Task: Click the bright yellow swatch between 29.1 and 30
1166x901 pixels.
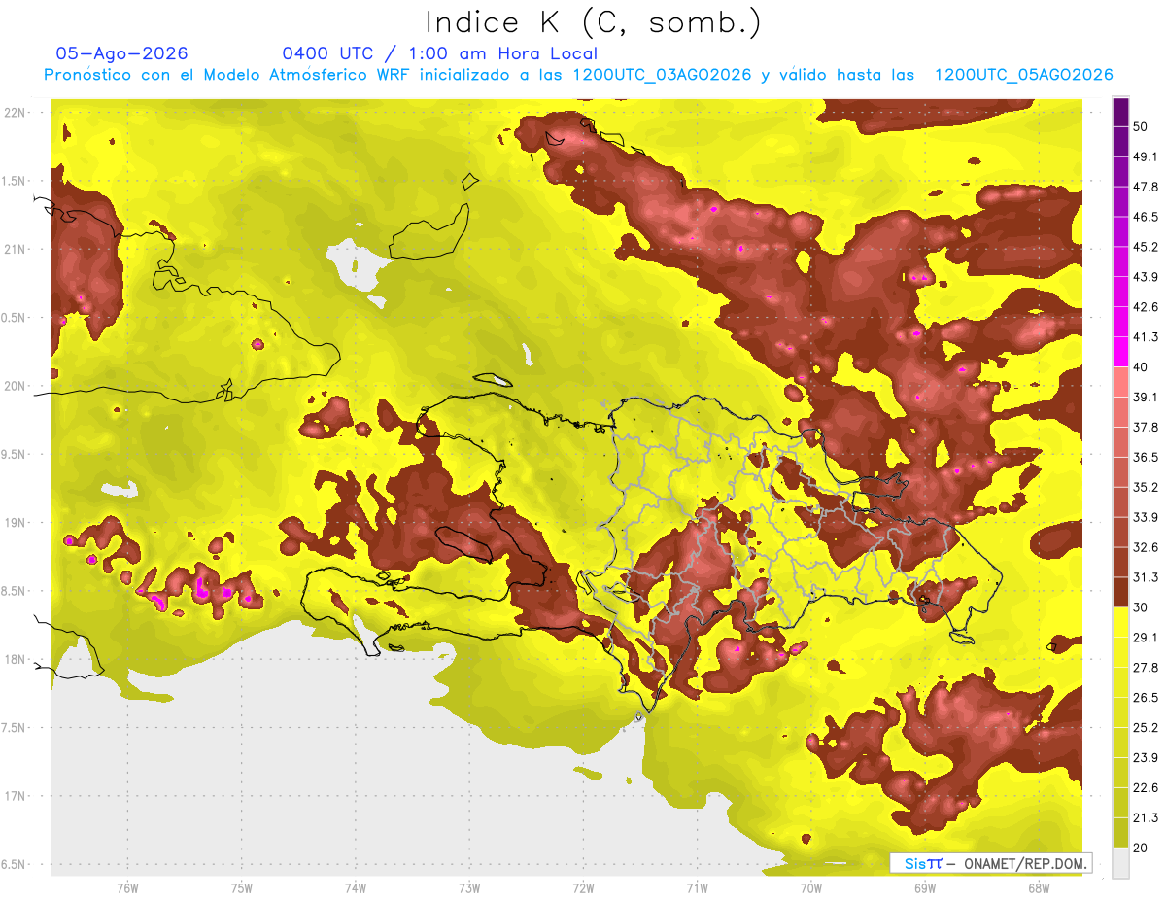Action: (x=1120, y=622)
